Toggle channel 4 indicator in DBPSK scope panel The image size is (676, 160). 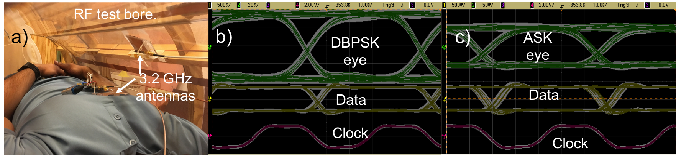click(x=297, y=5)
